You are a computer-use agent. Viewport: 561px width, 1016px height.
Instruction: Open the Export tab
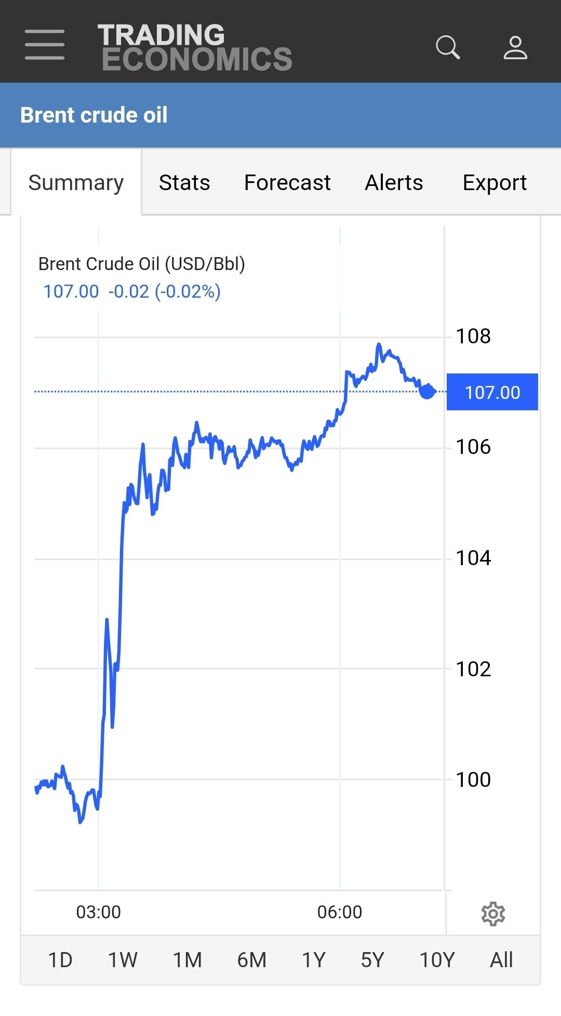click(495, 183)
